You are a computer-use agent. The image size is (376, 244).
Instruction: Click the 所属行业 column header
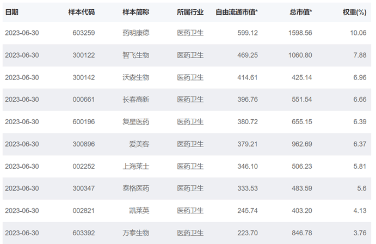pyautogui.click(x=190, y=12)
